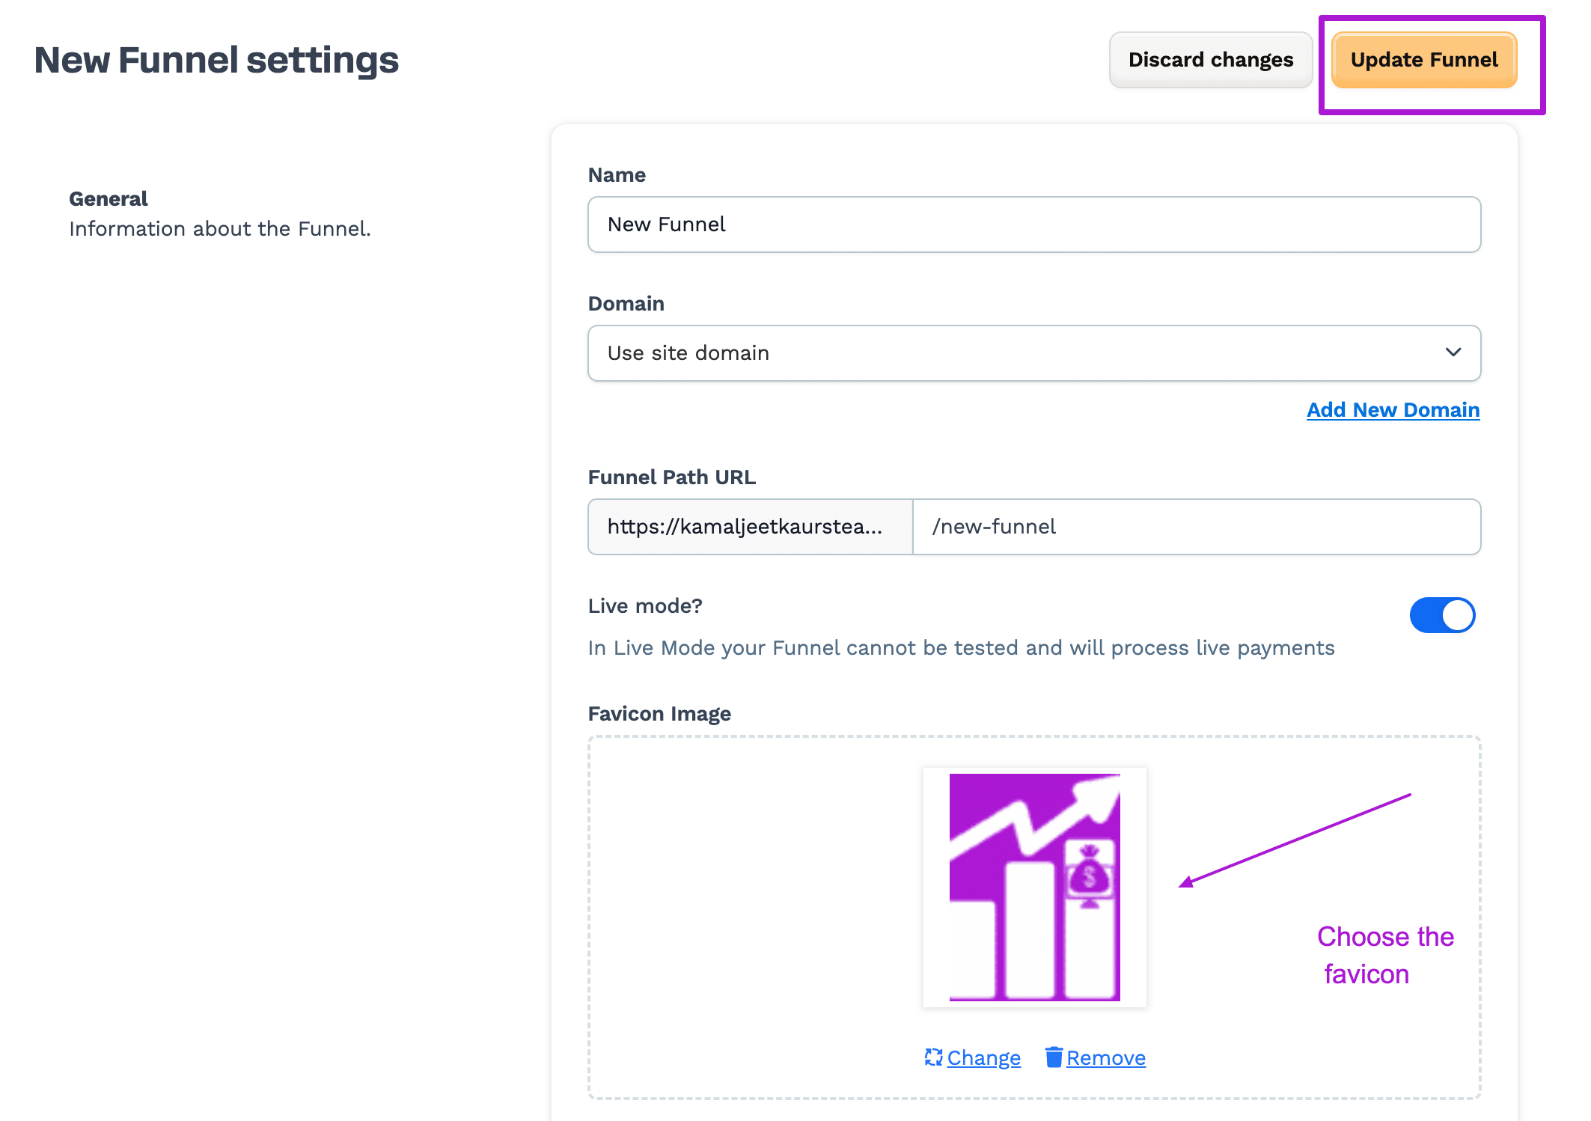Click the Add New Domain link

point(1393,410)
